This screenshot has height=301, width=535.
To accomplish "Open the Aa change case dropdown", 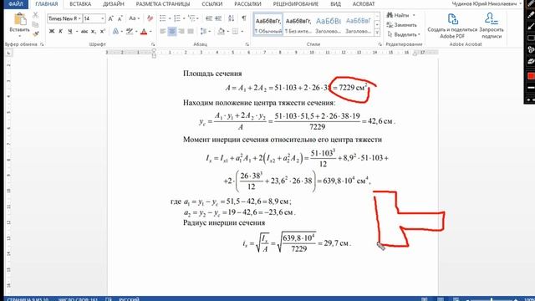I will [x=134, y=18].
